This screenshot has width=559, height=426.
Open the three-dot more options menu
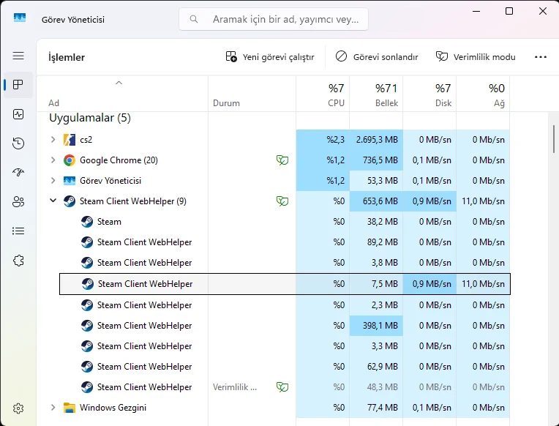(541, 56)
